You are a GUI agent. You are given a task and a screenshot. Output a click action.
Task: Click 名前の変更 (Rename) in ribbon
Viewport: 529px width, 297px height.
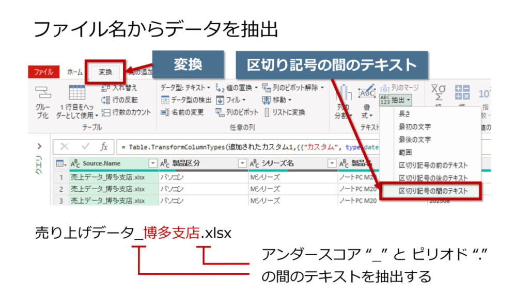pos(182,112)
